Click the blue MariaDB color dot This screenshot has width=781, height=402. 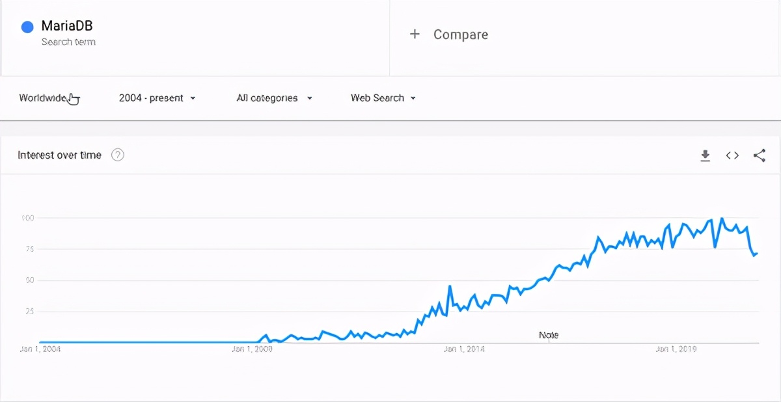27,27
